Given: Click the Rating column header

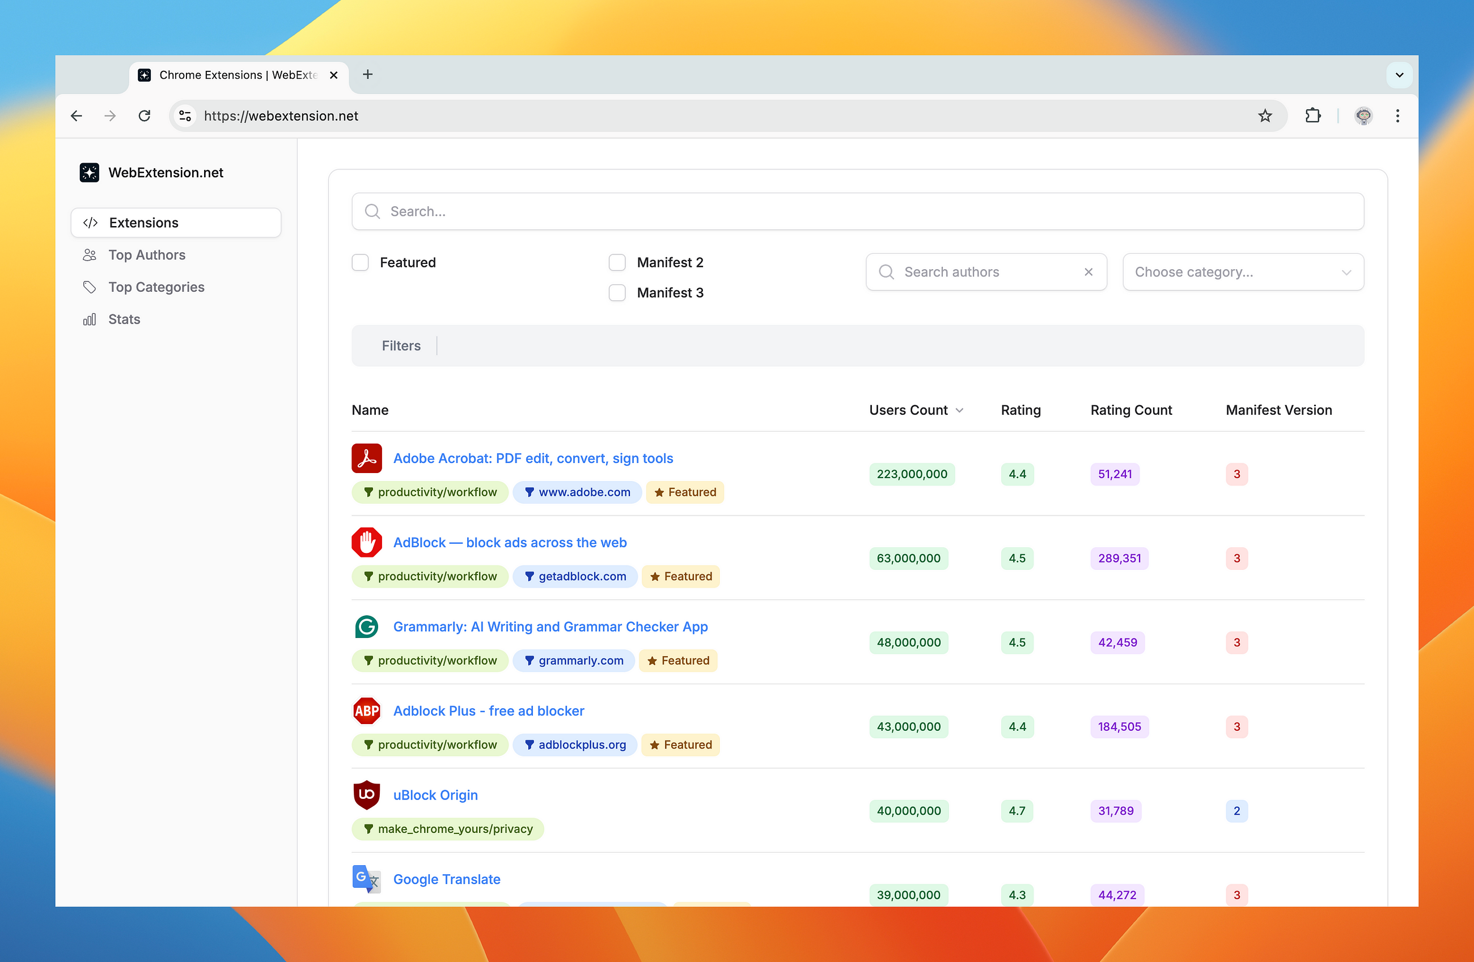Looking at the screenshot, I should pyautogui.click(x=1020, y=410).
